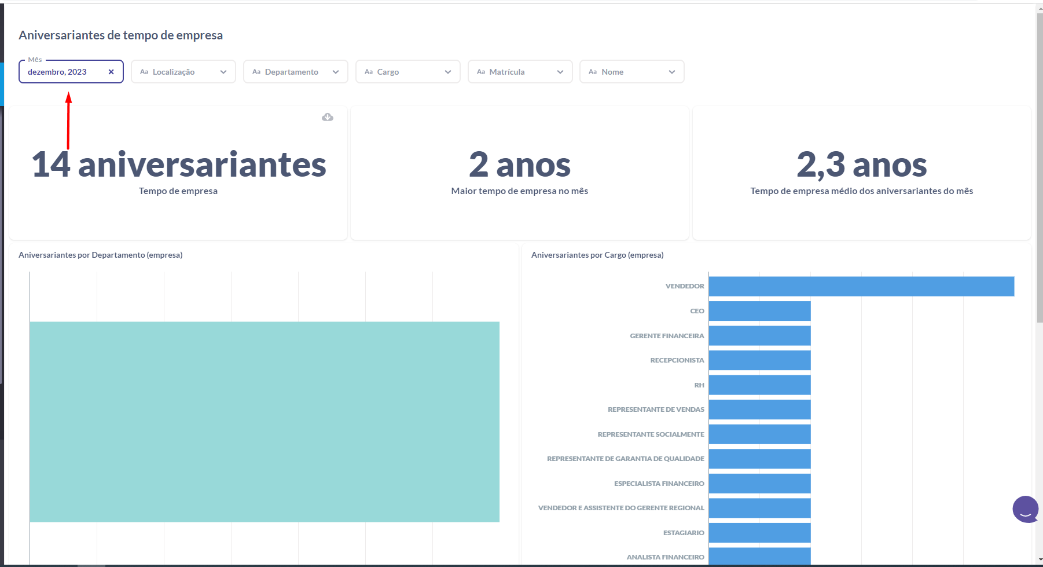Click the RH bar in Cargo chart
This screenshot has height=567, width=1043.
(759, 385)
